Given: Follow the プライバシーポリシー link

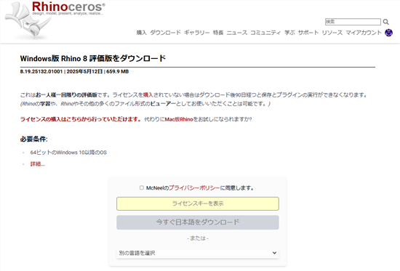Looking at the screenshot, I should pos(194,188).
